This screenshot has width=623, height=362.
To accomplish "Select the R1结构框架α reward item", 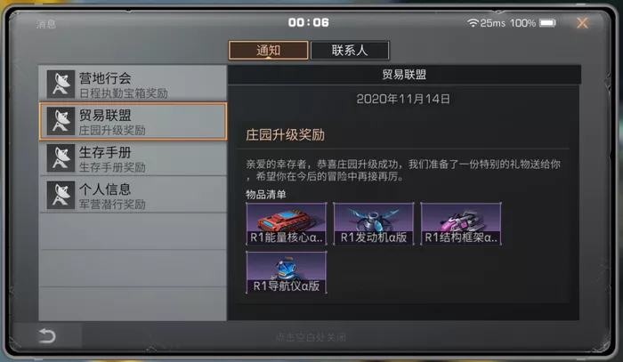I will coord(461,223).
